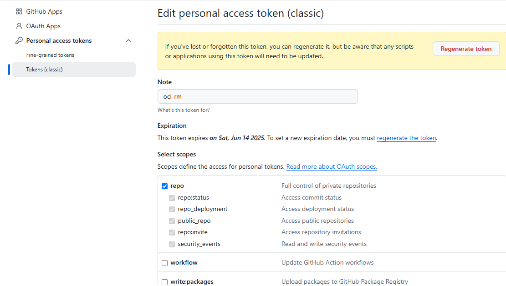Toggle the repo:invite checkbox
The width and height of the screenshot is (506, 286).
[172, 232]
